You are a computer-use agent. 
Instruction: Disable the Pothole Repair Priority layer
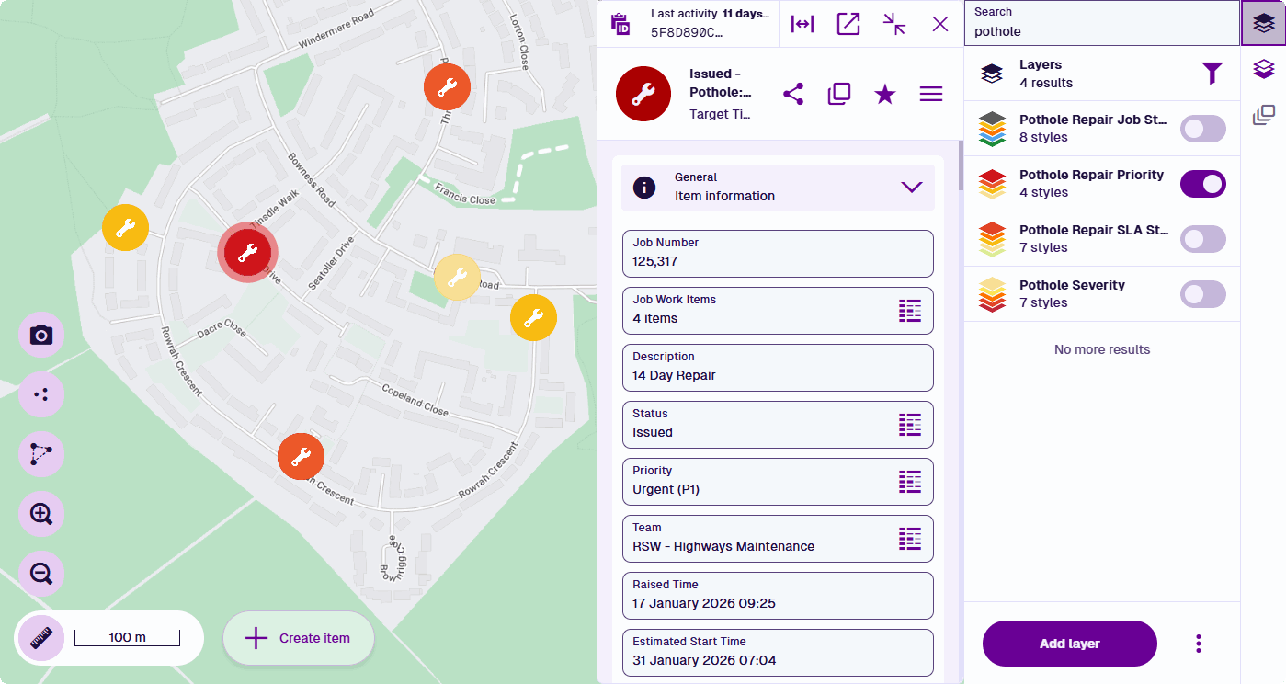[x=1202, y=184]
